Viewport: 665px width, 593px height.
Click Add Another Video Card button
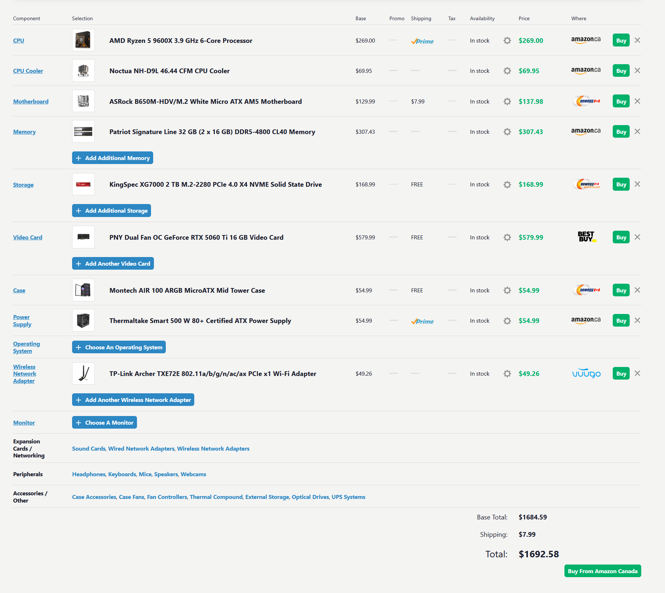coord(113,264)
